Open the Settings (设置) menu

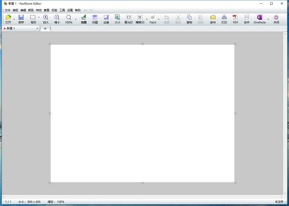[x=70, y=10]
